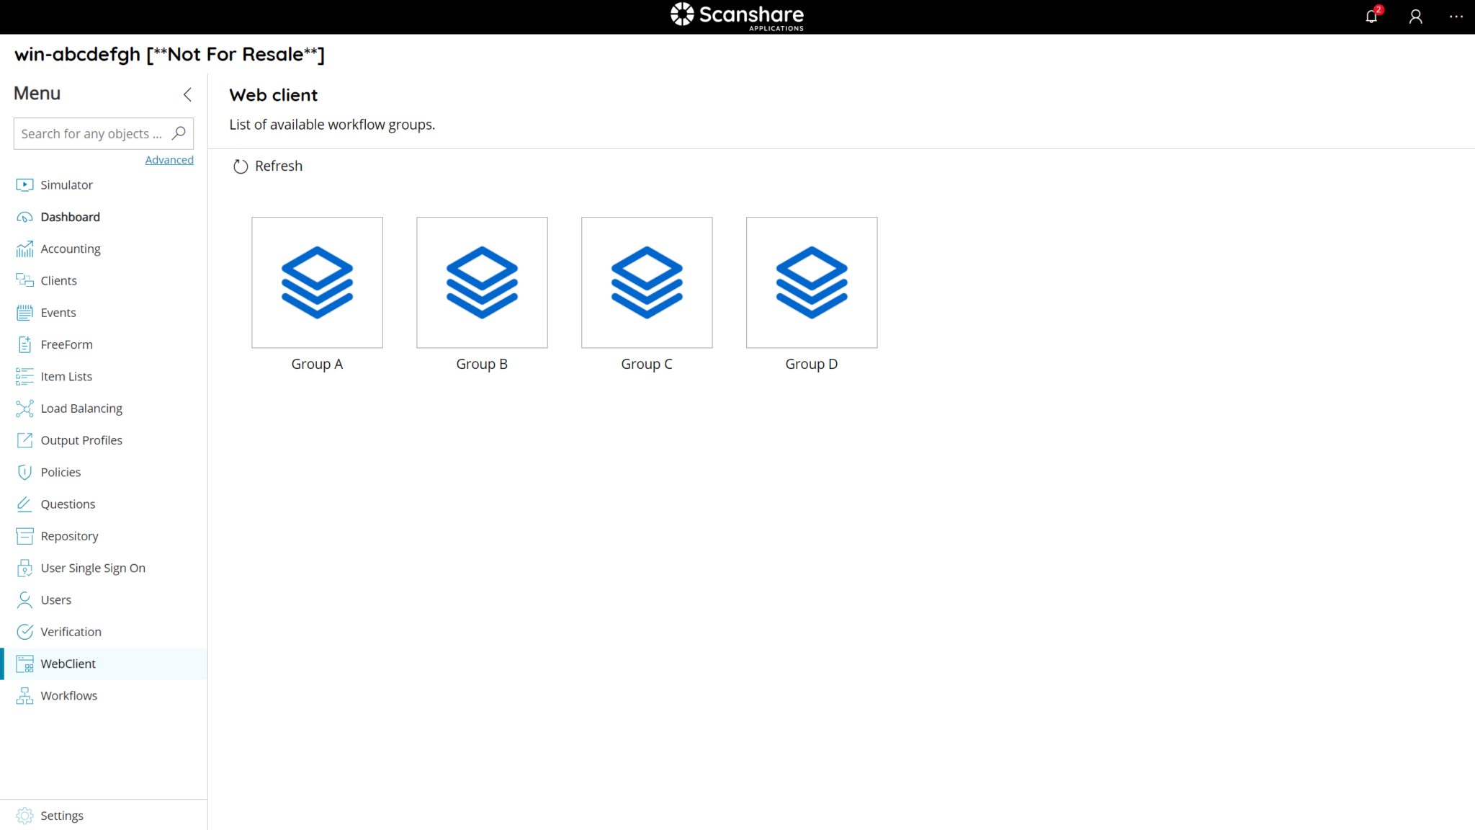Switch to the WebClient section
Image resolution: width=1475 pixels, height=830 pixels.
(68, 664)
